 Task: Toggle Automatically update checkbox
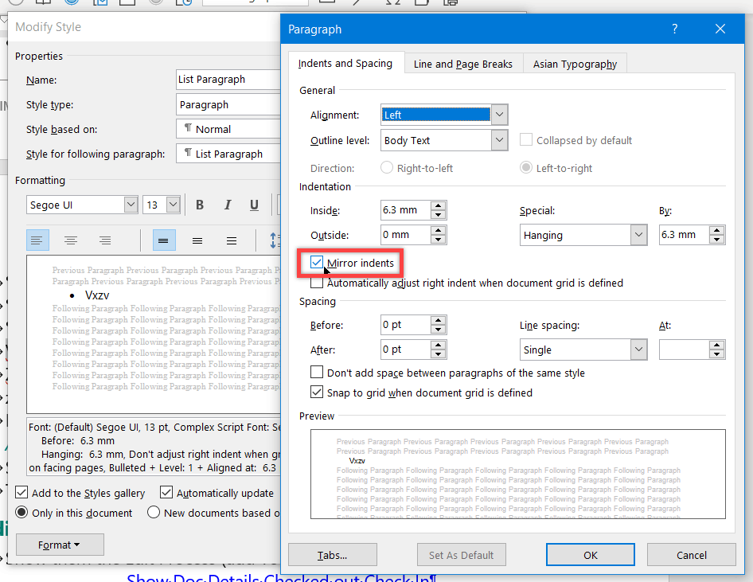pos(166,492)
